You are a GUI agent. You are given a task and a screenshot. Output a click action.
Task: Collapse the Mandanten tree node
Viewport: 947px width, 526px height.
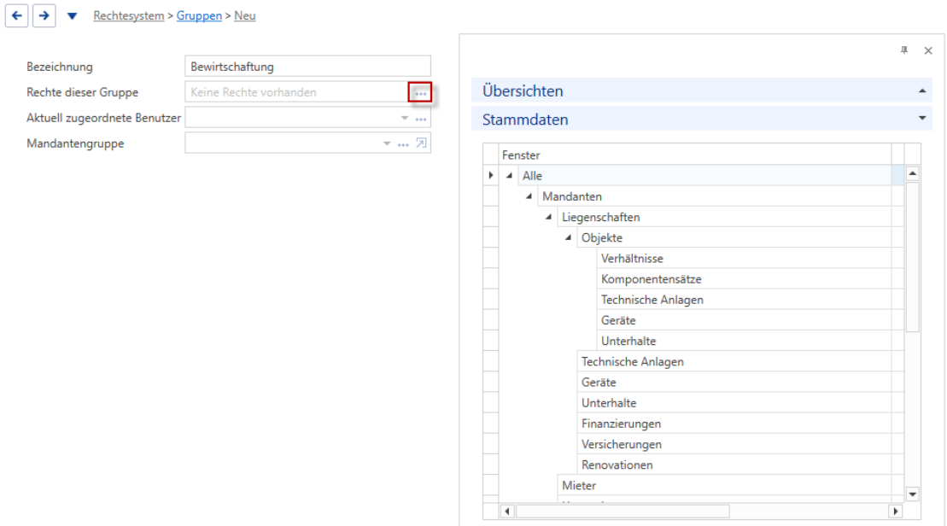[529, 196]
